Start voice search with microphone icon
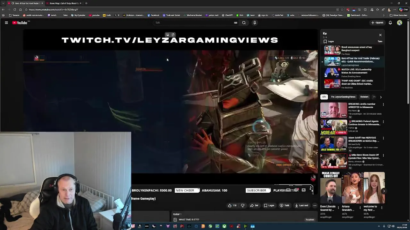410x230 pixels. [x=255, y=23]
